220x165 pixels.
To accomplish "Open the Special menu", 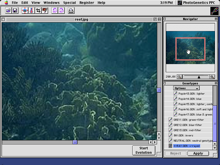I will 70,2.
